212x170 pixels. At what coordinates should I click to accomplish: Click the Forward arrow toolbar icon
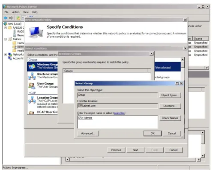click(11, 18)
